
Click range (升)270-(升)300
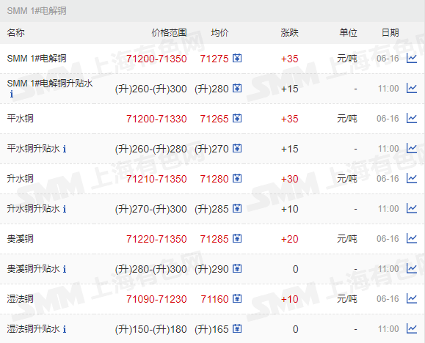click(151, 209)
